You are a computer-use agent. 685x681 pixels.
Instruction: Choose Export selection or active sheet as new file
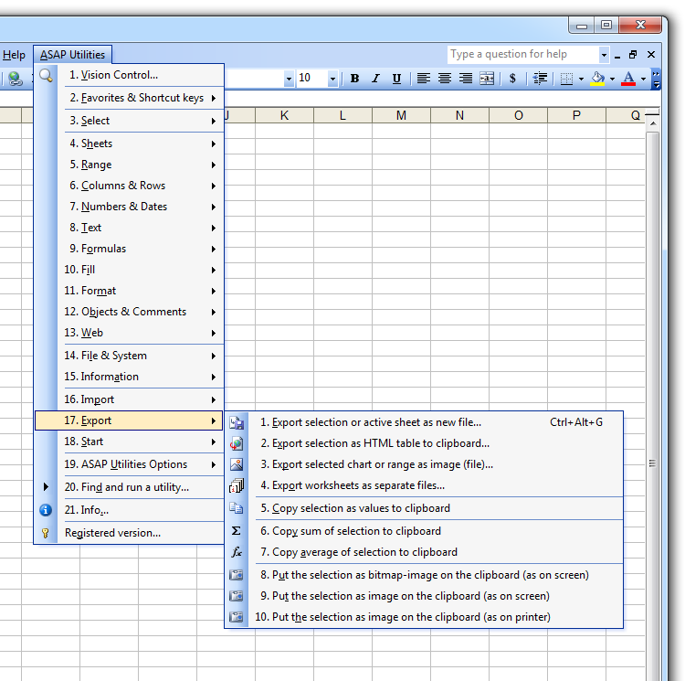[x=424, y=422]
